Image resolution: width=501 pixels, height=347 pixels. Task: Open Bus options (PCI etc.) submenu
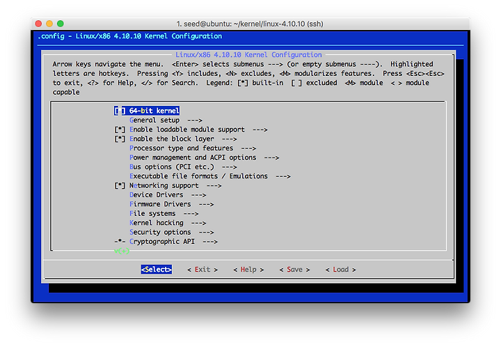point(183,167)
